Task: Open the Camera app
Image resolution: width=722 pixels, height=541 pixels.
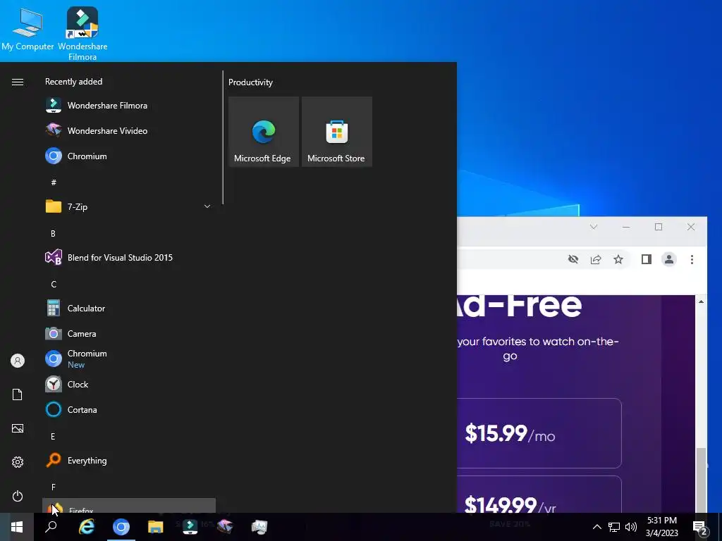Action: click(128, 333)
